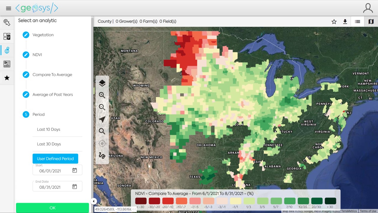Edit the Average of Past Years step

coord(26,95)
